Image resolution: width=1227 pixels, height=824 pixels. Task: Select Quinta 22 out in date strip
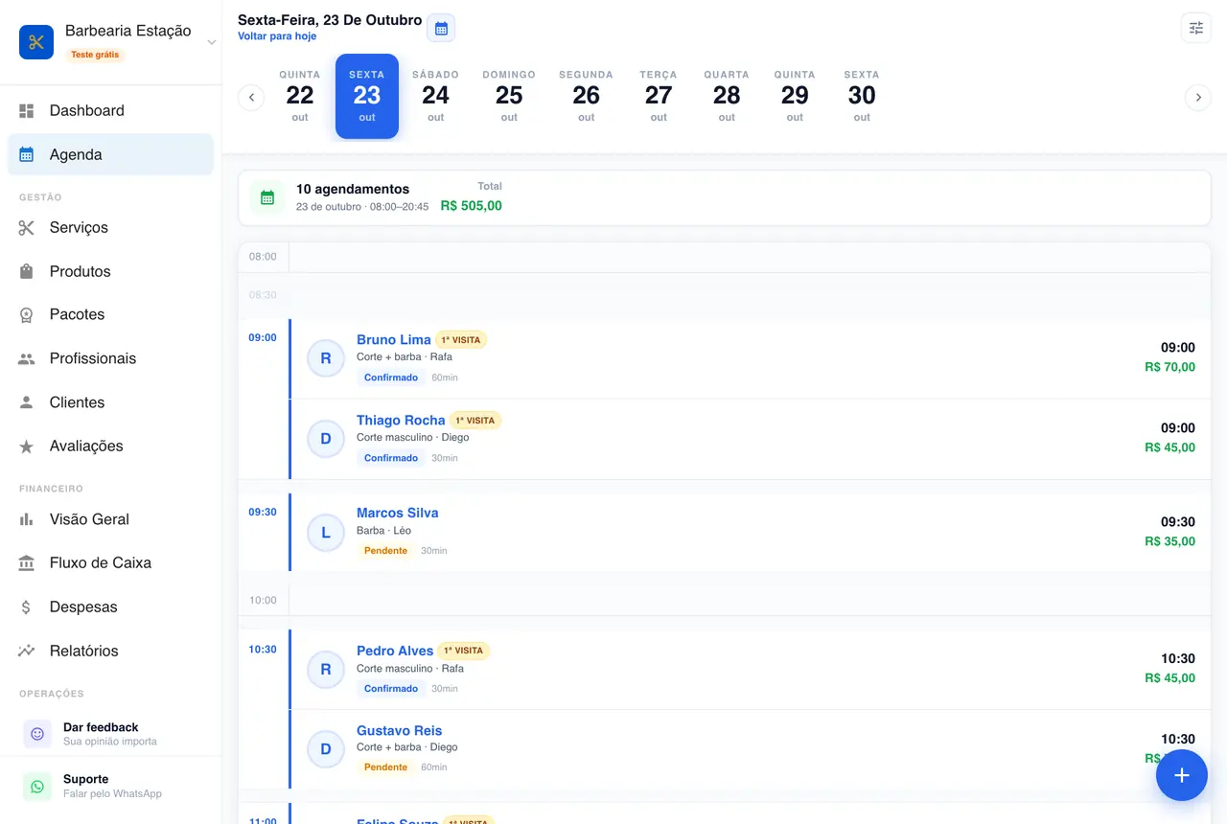(x=300, y=96)
